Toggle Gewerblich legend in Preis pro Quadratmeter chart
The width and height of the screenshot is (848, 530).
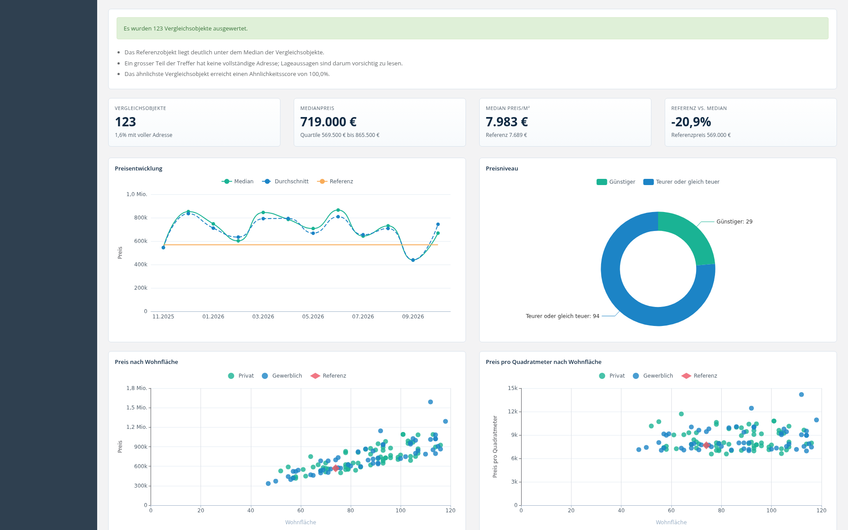(x=653, y=376)
